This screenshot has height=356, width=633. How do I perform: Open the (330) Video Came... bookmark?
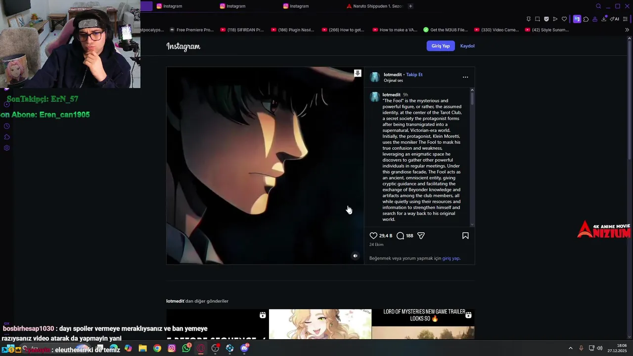(497, 30)
